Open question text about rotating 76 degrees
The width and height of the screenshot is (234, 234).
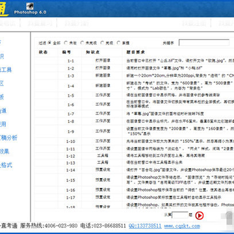[x=165, y=114]
